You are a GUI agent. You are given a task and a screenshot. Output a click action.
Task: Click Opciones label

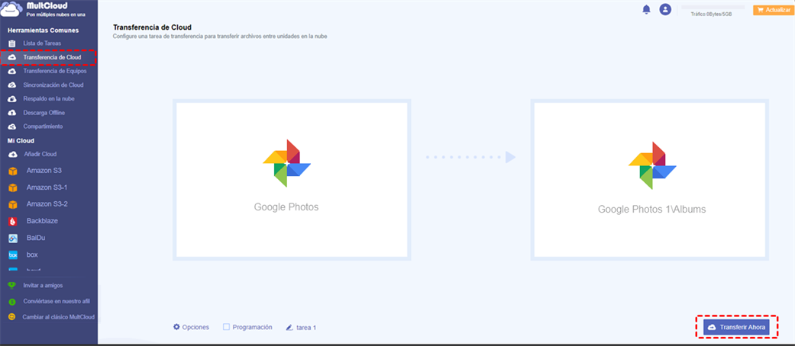pos(196,327)
